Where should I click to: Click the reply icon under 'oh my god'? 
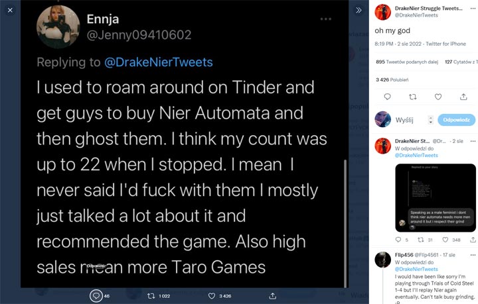388,96
